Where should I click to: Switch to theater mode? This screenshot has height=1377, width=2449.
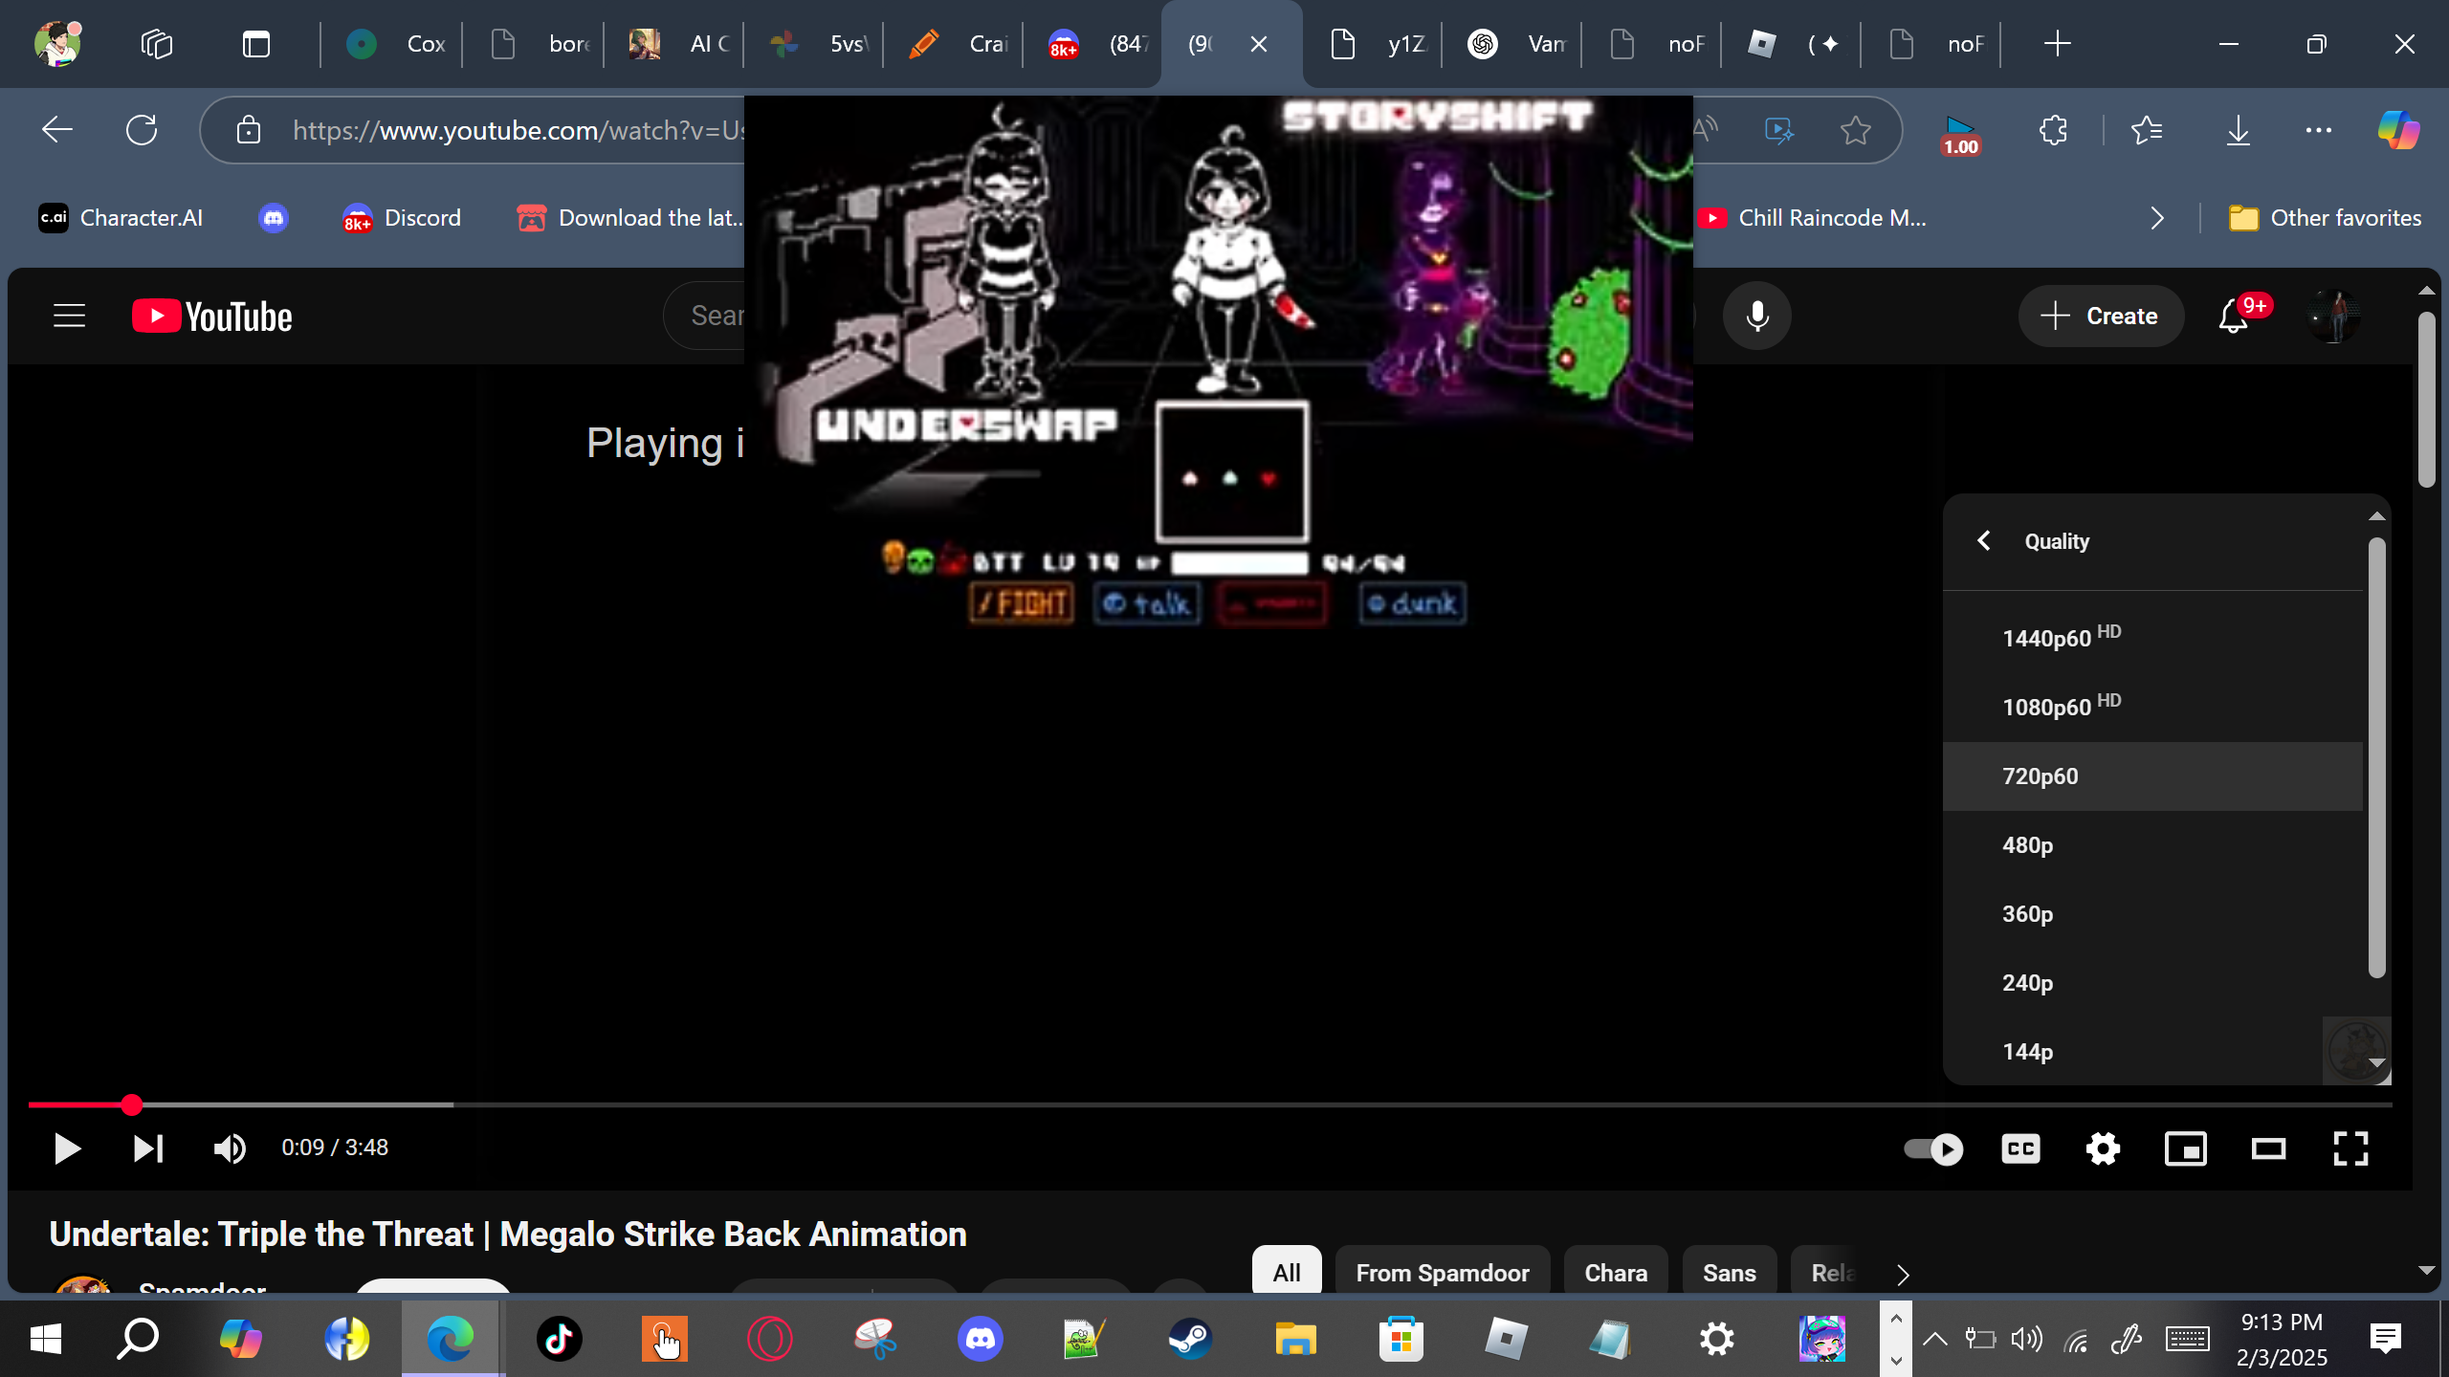(2268, 1148)
